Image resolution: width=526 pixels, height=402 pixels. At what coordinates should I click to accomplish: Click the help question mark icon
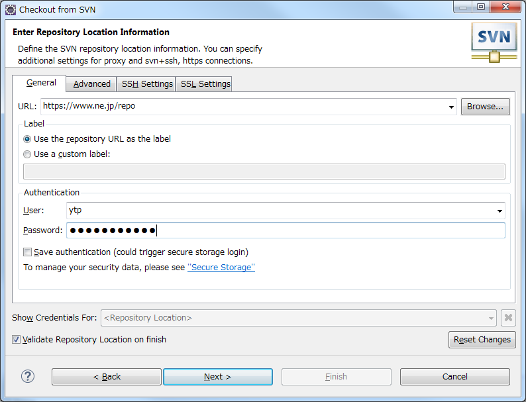[28, 376]
